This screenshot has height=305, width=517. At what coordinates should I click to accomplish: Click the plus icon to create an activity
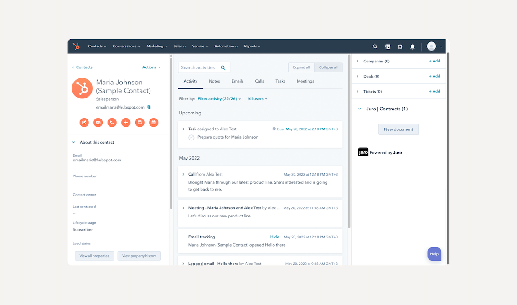[x=126, y=122]
